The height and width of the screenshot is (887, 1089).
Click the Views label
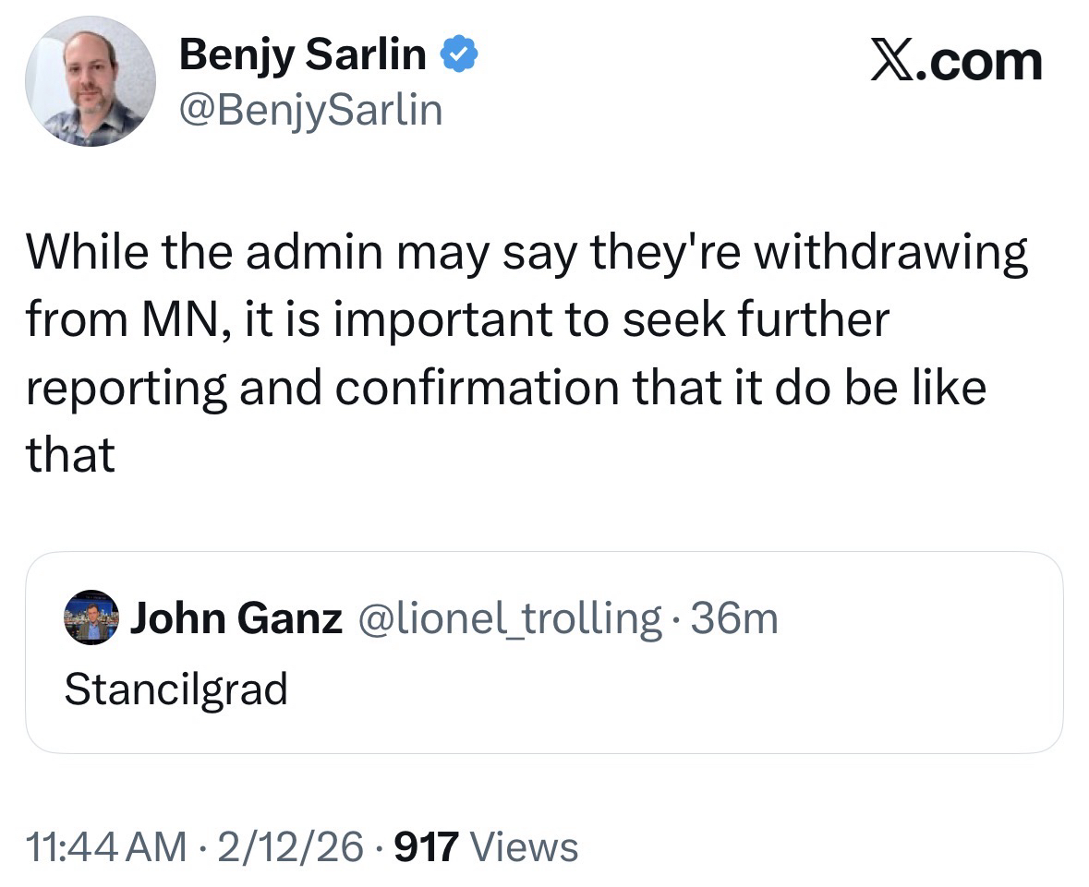tap(524, 847)
